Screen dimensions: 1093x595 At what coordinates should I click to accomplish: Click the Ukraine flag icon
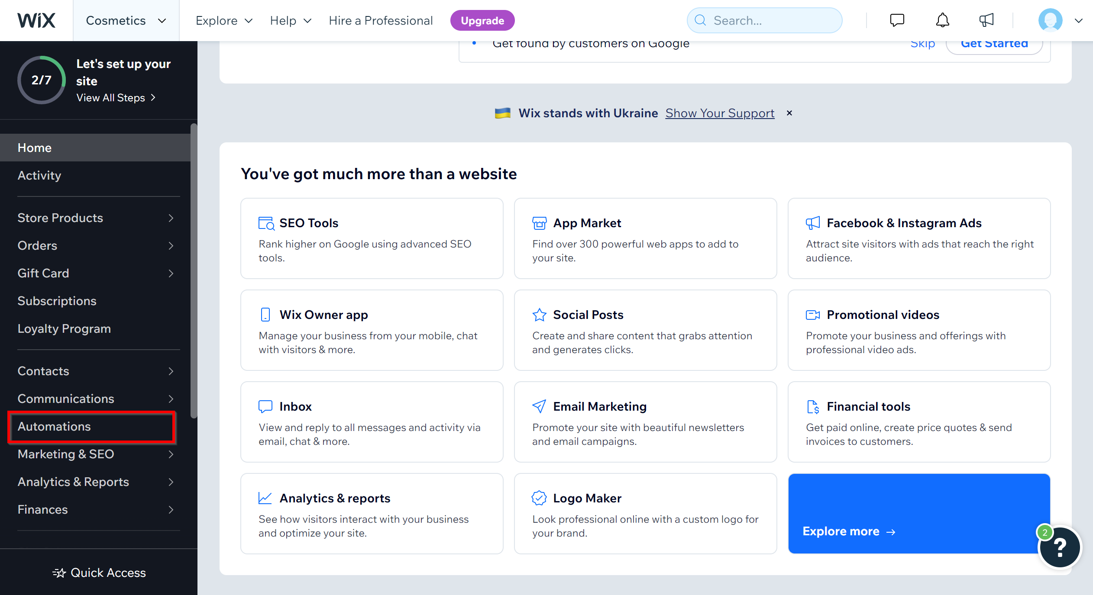click(503, 113)
